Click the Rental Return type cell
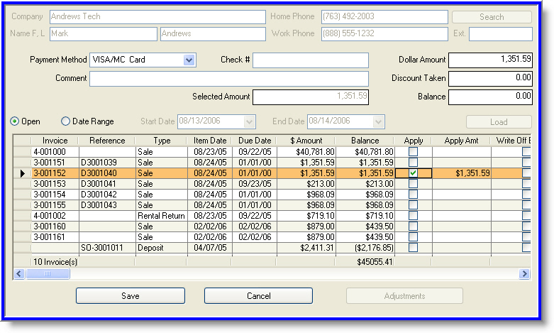Screen dimensions: 554x333 pos(162,215)
